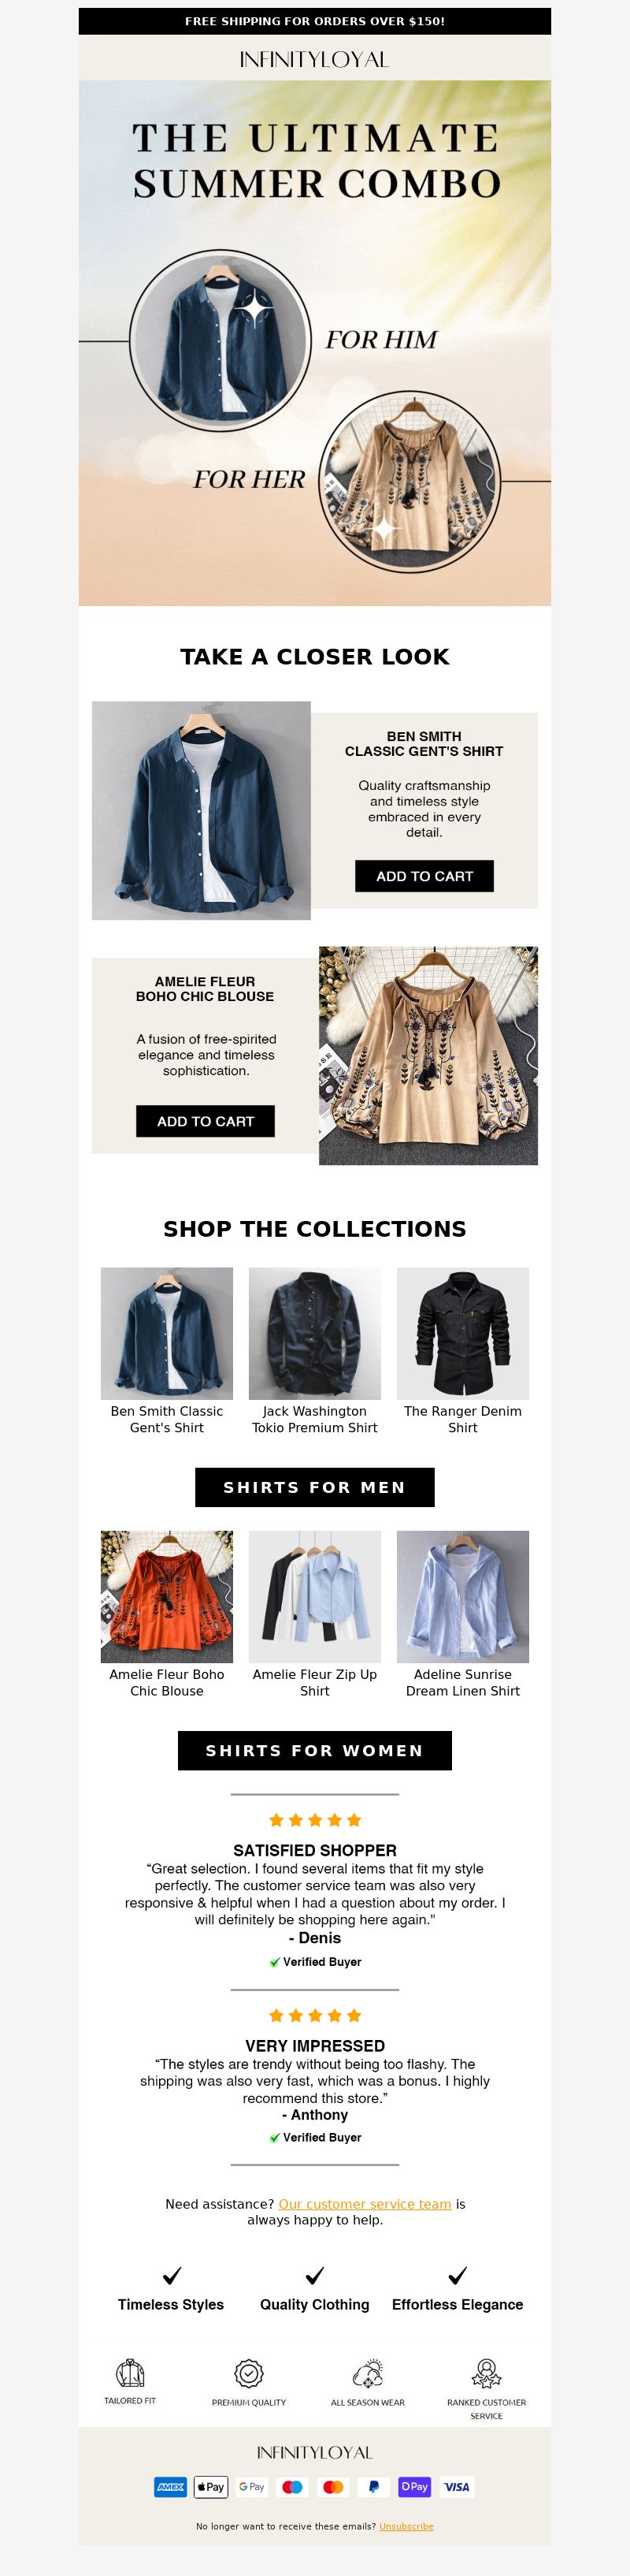
Task: Click the Apple Pay payment icon
Action: 212,2487
